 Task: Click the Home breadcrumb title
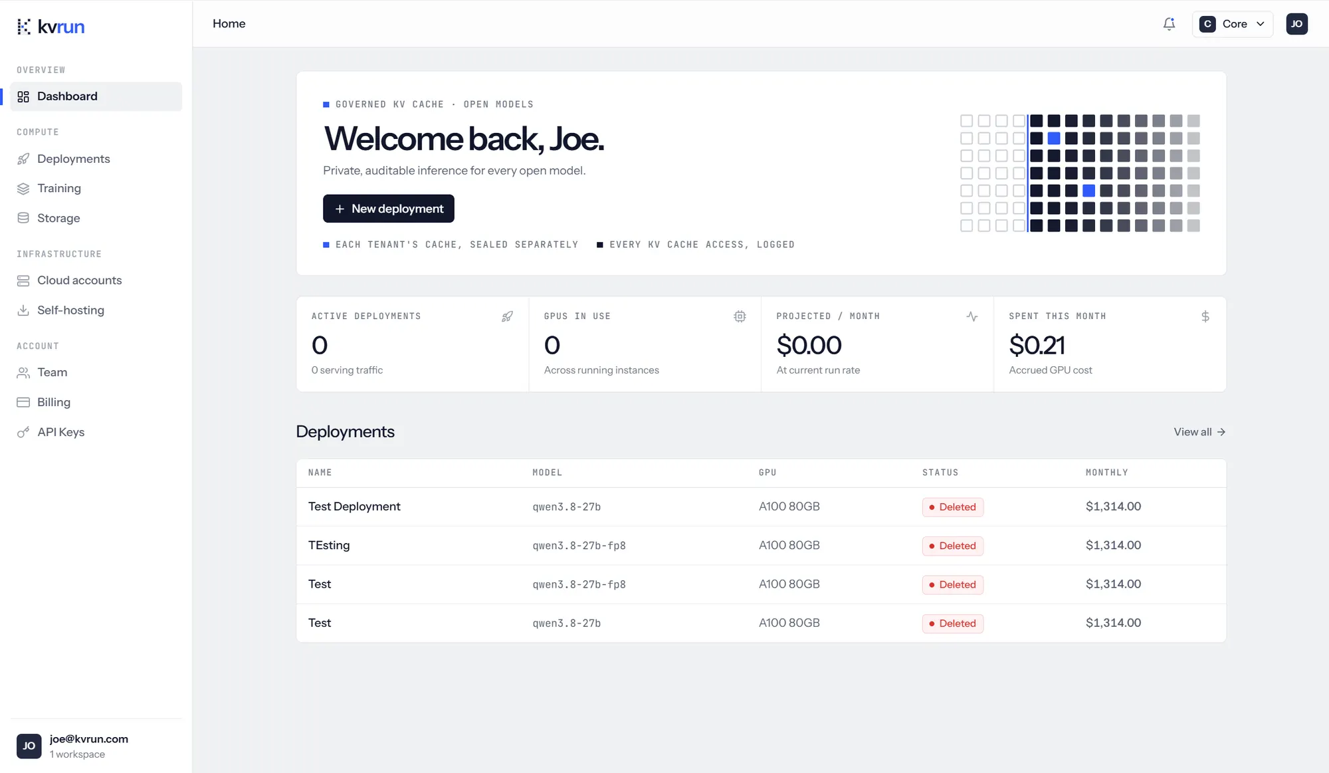point(229,24)
